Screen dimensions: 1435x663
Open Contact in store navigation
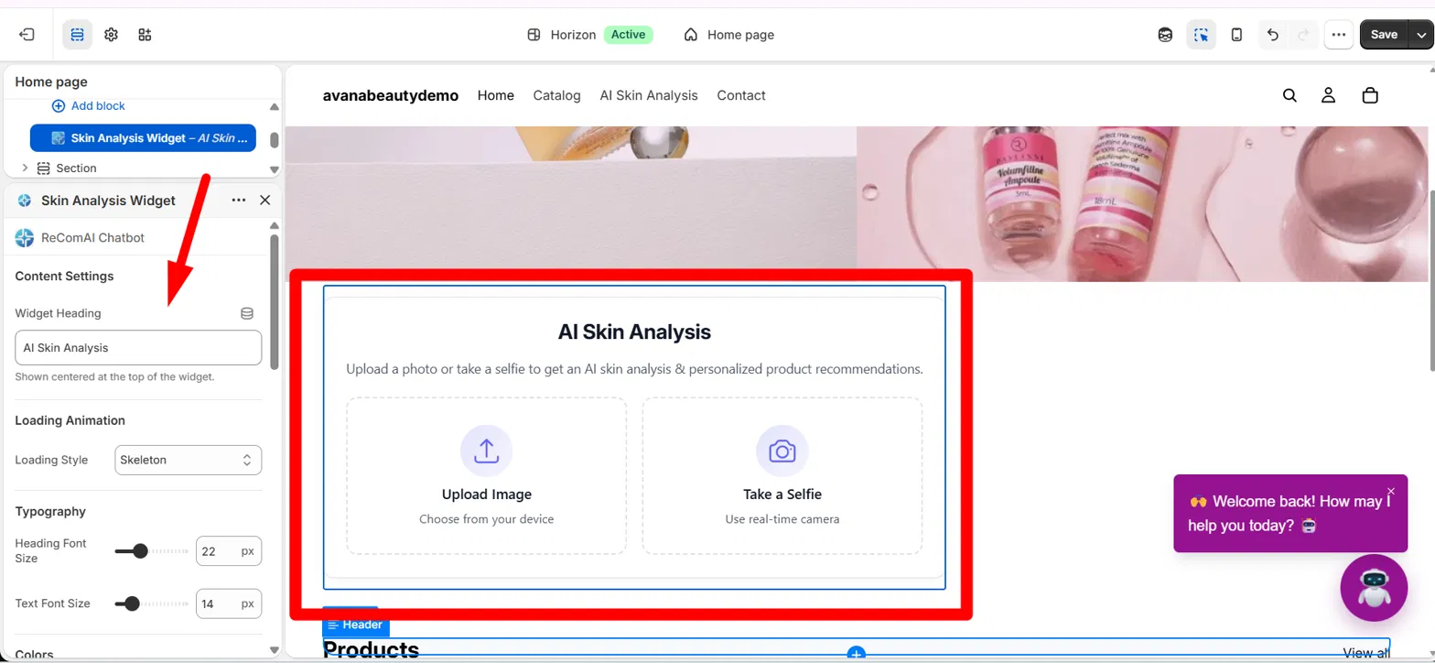741,95
